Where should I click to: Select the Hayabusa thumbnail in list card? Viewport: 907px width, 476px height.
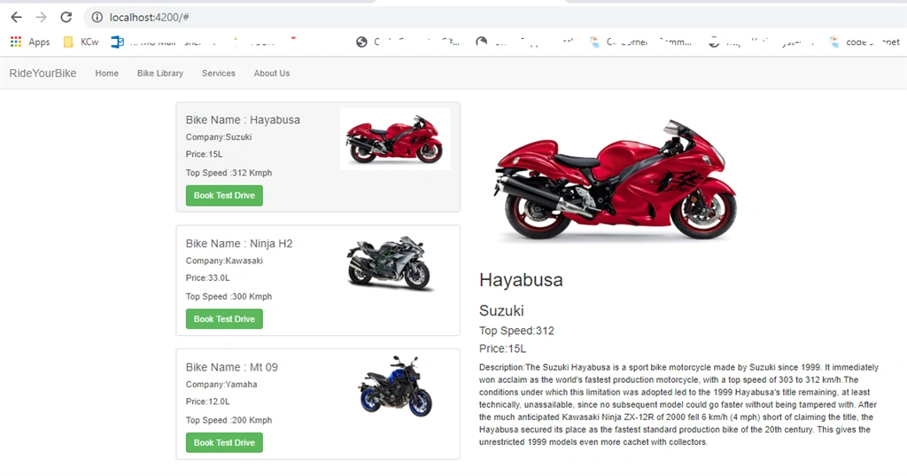(395, 139)
